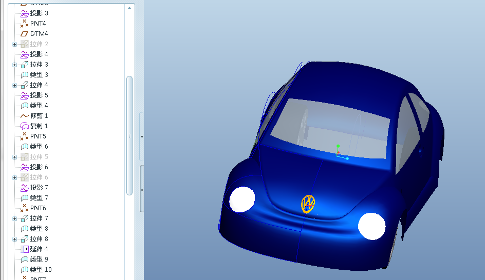Expand the 拉伸 8 feature node
The height and width of the screenshot is (280, 485).
pos(14,239)
